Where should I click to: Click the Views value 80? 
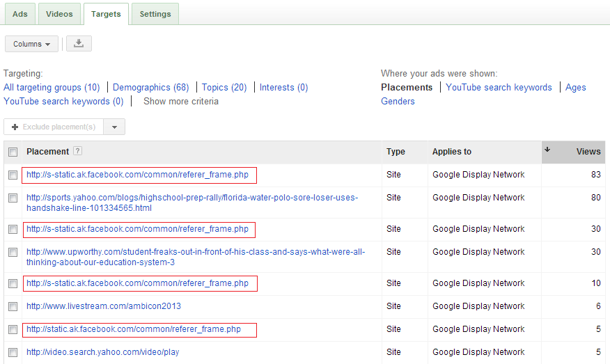point(595,198)
